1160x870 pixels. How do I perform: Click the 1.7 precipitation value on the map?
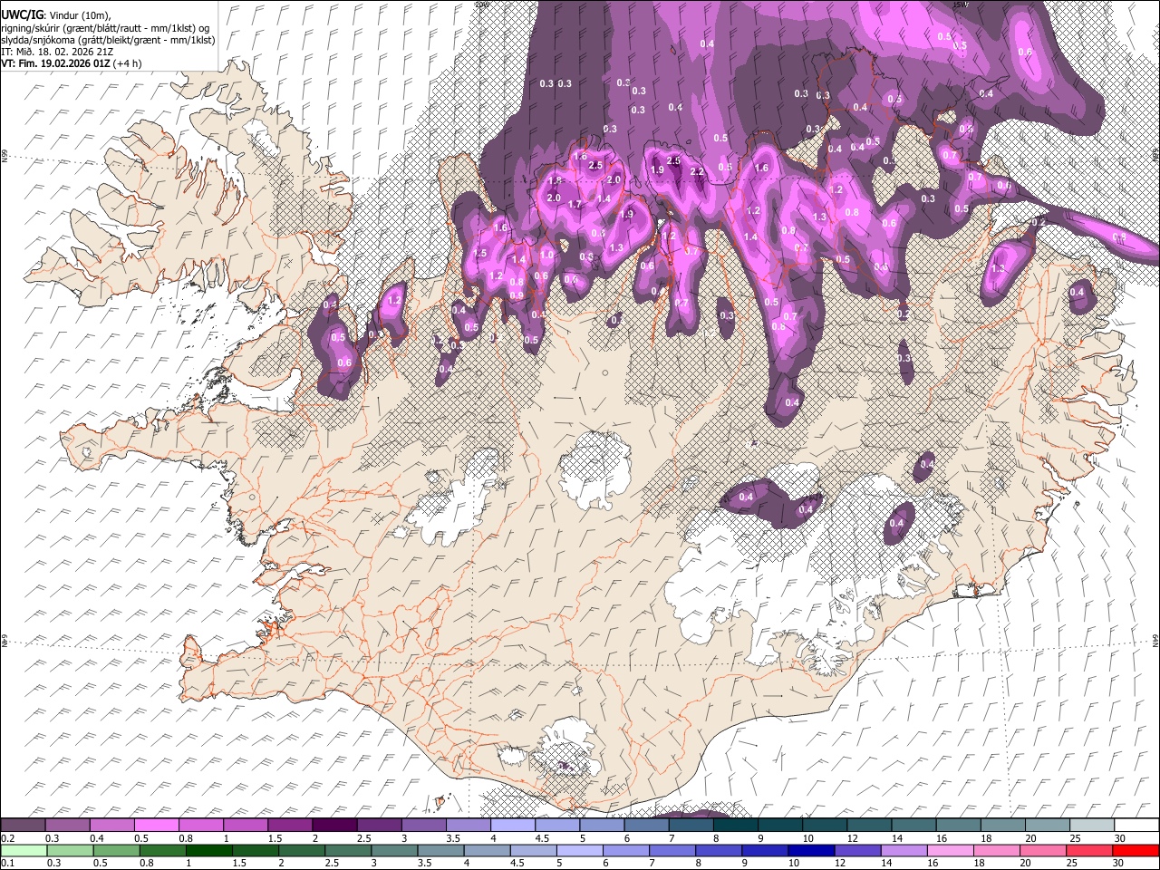click(575, 205)
